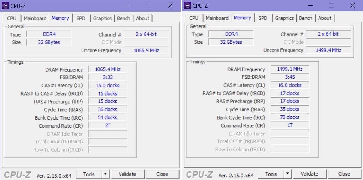The image size is (363, 180).
Task: Open About tab in left window
Action: (143, 18)
